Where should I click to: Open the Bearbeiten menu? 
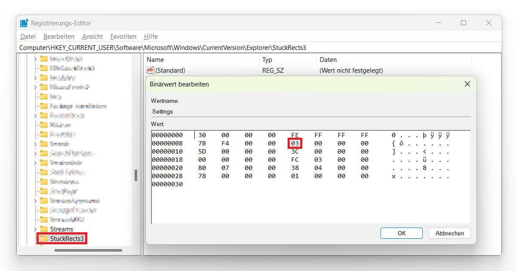tap(59, 37)
